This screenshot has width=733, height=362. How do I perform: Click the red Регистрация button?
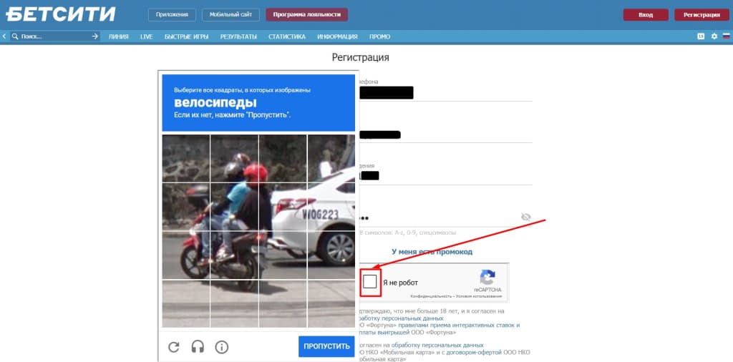(x=702, y=15)
